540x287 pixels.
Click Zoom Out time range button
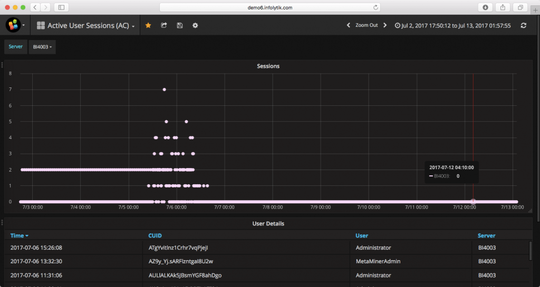tap(367, 25)
